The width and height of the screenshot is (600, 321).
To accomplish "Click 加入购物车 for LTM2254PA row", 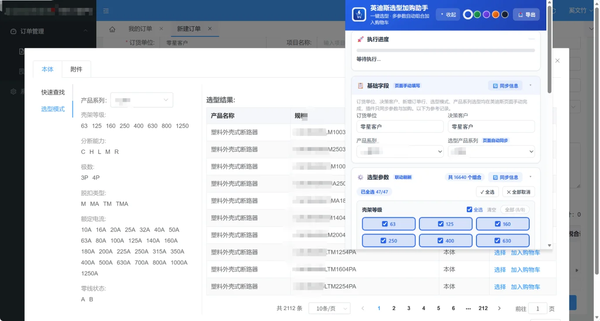I will point(525,287).
